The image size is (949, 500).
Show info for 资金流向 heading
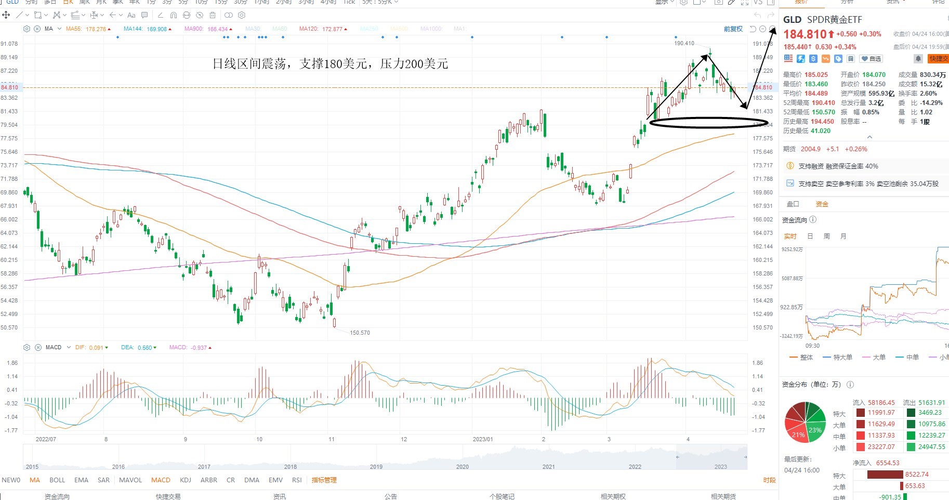[x=813, y=220]
